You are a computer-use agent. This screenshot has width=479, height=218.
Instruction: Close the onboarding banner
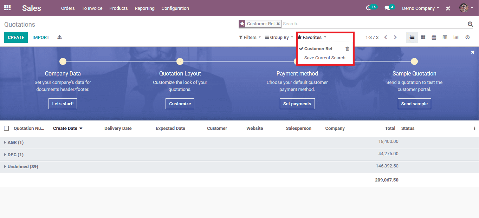[x=473, y=52]
